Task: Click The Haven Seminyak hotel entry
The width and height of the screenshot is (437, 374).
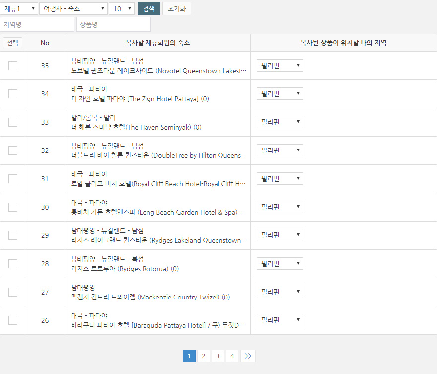Action: coord(136,127)
